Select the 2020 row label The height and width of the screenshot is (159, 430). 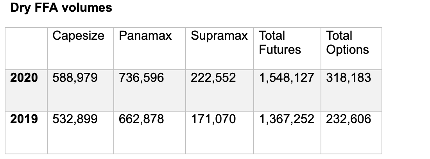tap(24, 78)
